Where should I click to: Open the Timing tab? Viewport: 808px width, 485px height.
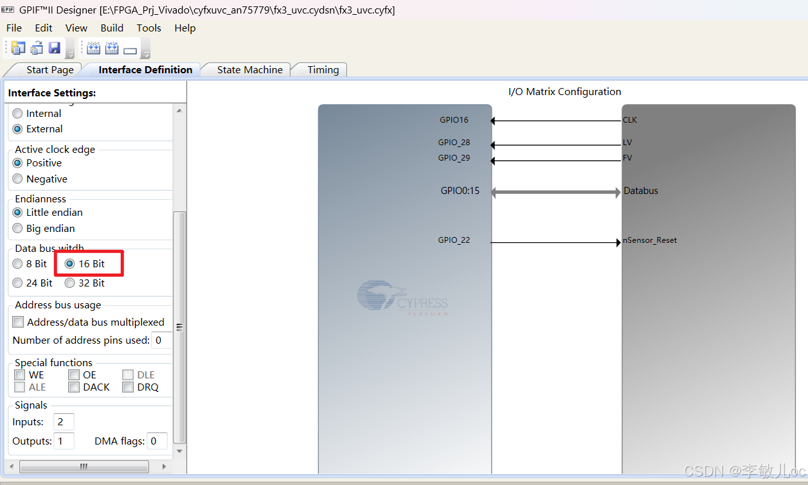coord(323,70)
